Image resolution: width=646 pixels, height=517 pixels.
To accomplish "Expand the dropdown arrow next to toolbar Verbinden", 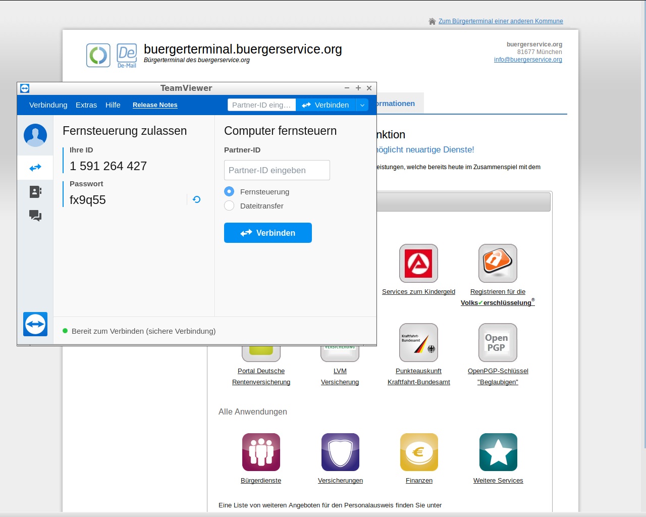I will tap(362, 105).
